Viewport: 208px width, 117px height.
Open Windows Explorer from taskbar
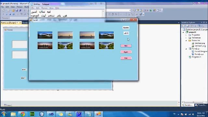tap(13, 114)
